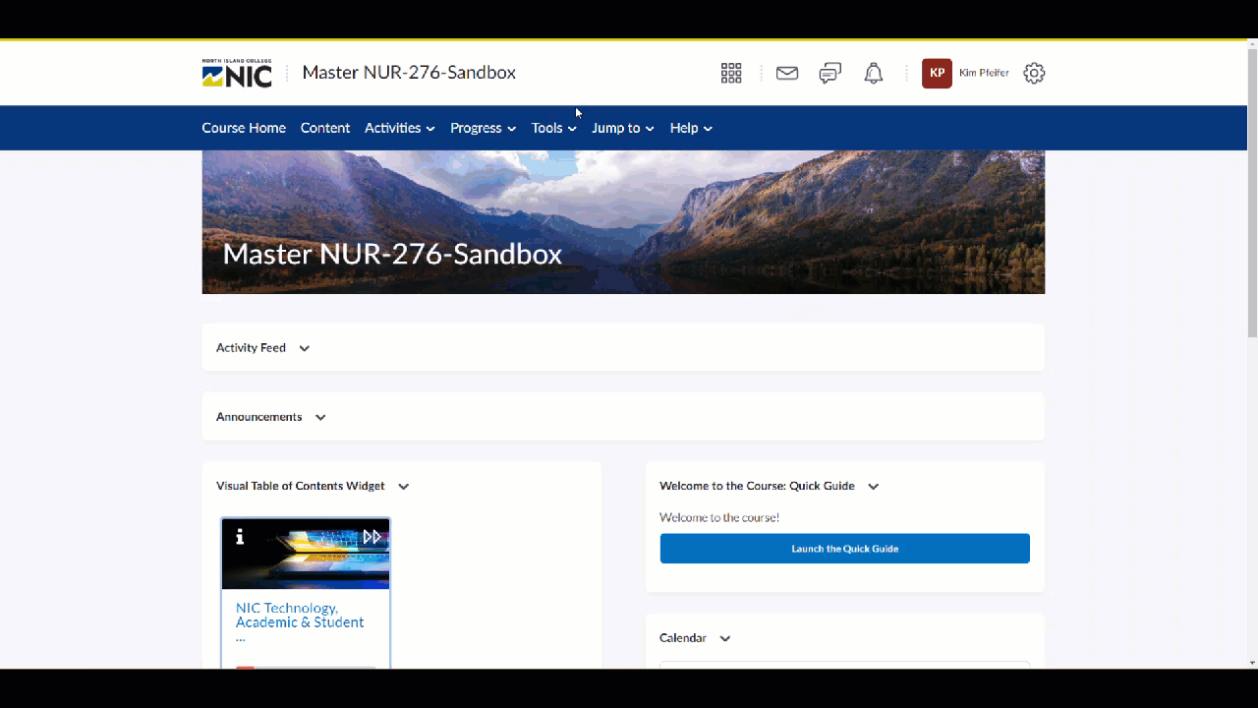The width and height of the screenshot is (1258, 708).
Task: Open the message alerts envelope icon
Action: [x=787, y=73]
